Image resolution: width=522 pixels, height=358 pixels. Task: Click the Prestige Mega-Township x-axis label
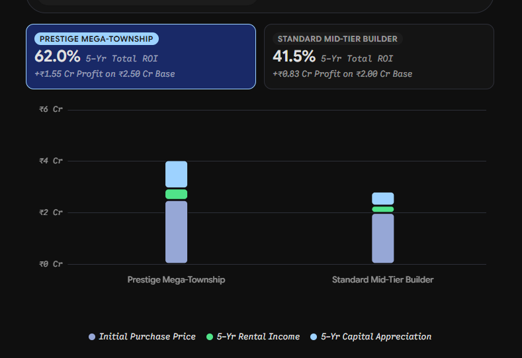176,280
